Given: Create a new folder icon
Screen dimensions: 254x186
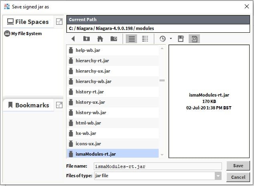Looking at the screenshot, I should coord(114,39).
